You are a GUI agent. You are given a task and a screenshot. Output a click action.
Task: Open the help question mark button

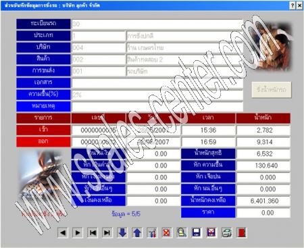(x=292, y=5)
